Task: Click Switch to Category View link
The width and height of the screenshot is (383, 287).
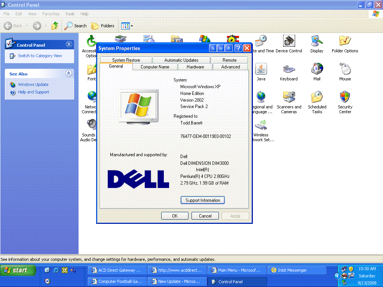Action: coord(40,56)
